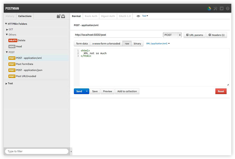
Task: Click the environment quick look eye icon
Action: [138, 16]
